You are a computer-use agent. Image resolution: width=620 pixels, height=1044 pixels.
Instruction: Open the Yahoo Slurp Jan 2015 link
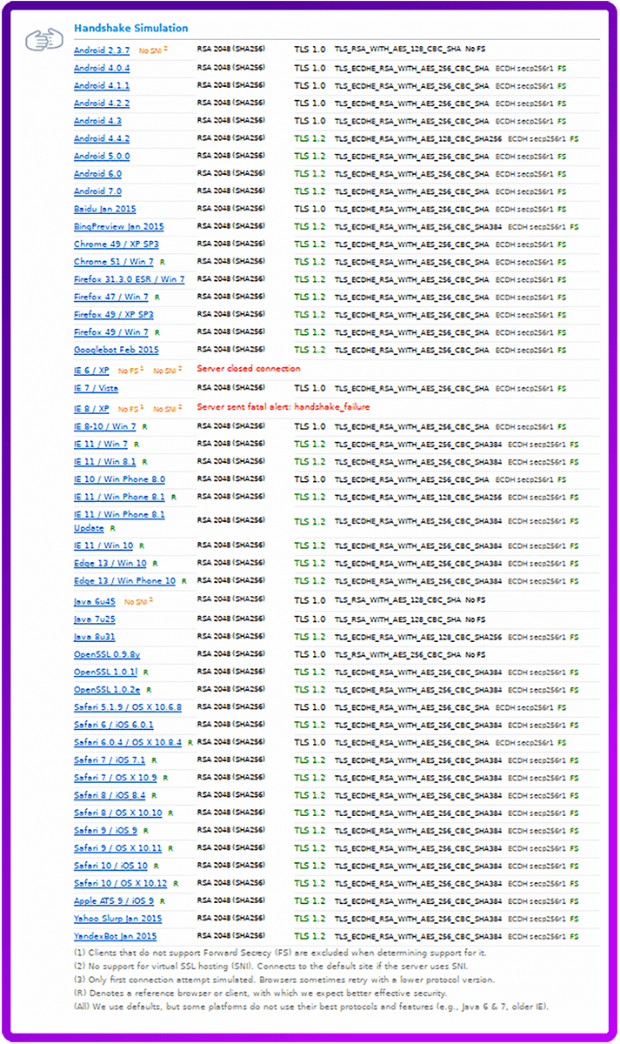(x=117, y=919)
